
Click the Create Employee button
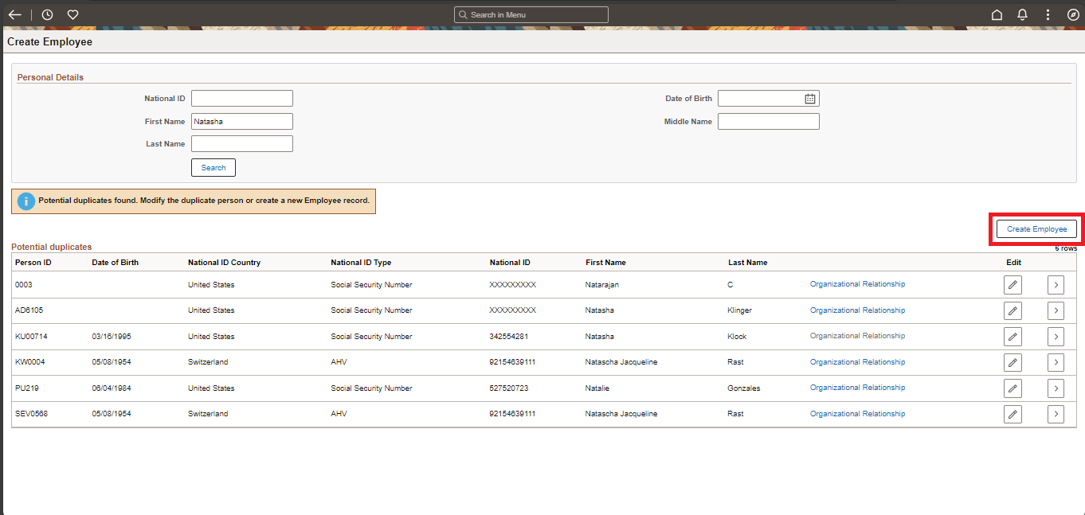point(1036,228)
